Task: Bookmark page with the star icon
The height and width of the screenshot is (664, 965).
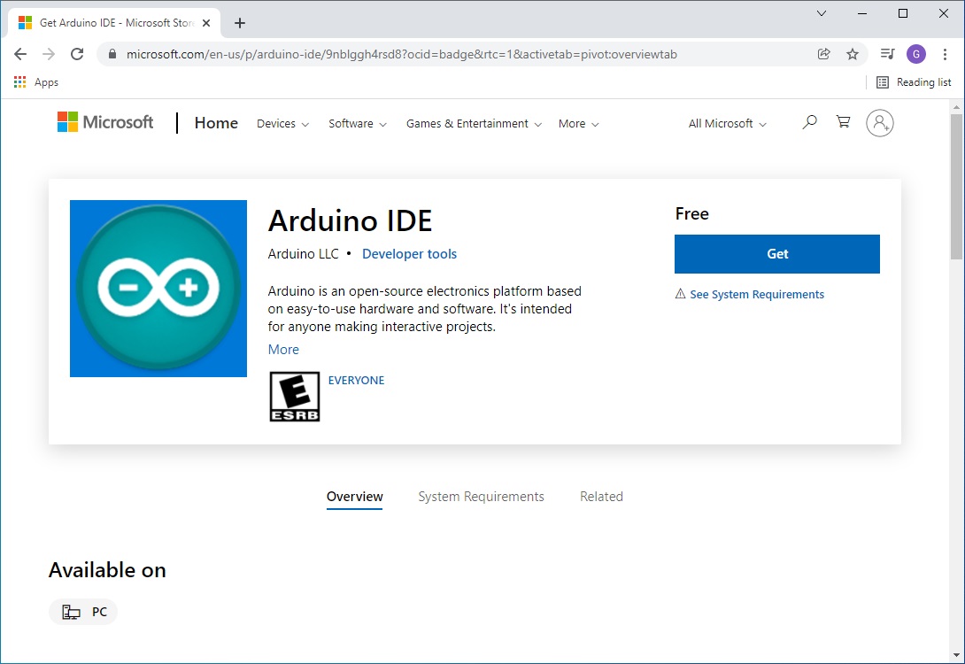Action: click(x=853, y=54)
